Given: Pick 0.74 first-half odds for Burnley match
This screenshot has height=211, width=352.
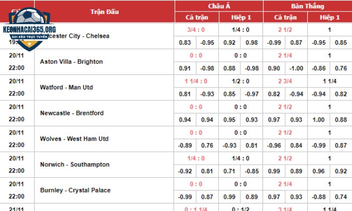Looking at the screenshot, I should [x=341, y=197].
